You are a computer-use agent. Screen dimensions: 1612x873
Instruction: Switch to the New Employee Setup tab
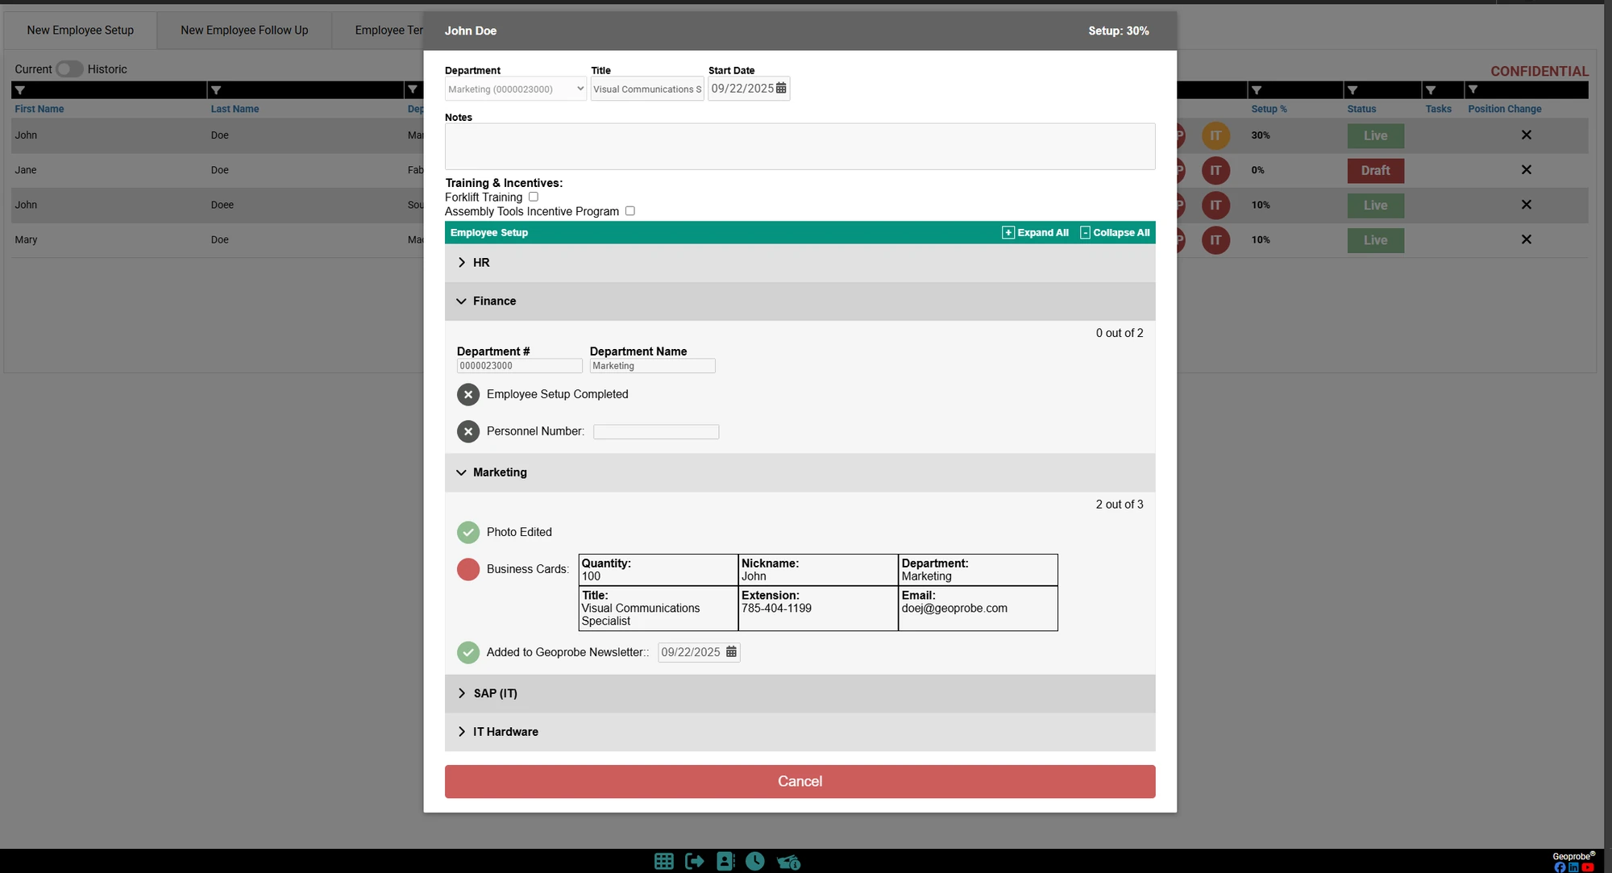coord(81,30)
